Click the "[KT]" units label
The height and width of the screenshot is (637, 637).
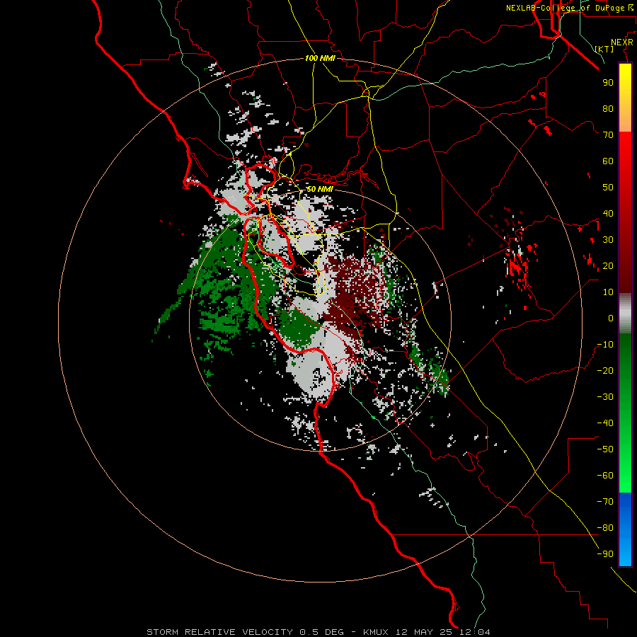(x=604, y=49)
